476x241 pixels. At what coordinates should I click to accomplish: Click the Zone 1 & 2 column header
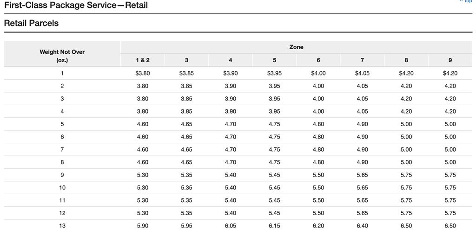(143, 60)
